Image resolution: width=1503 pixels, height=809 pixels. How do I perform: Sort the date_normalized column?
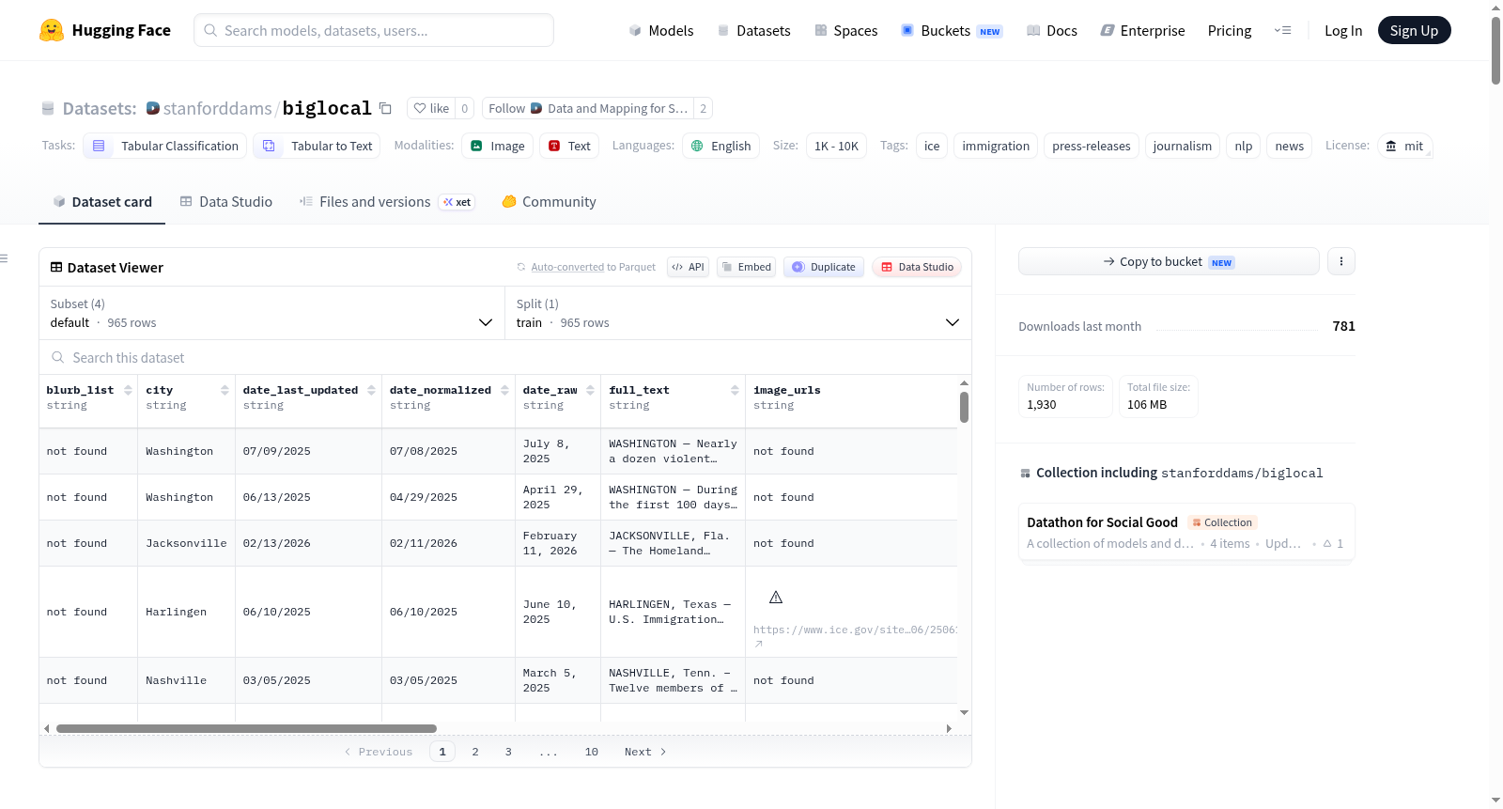(x=504, y=390)
